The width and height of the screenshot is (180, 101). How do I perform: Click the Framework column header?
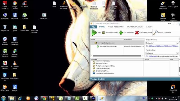pyautogui.click(x=134, y=39)
